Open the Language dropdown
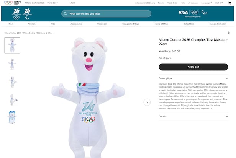The image size is (236, 158). click(x=206, y=3)
